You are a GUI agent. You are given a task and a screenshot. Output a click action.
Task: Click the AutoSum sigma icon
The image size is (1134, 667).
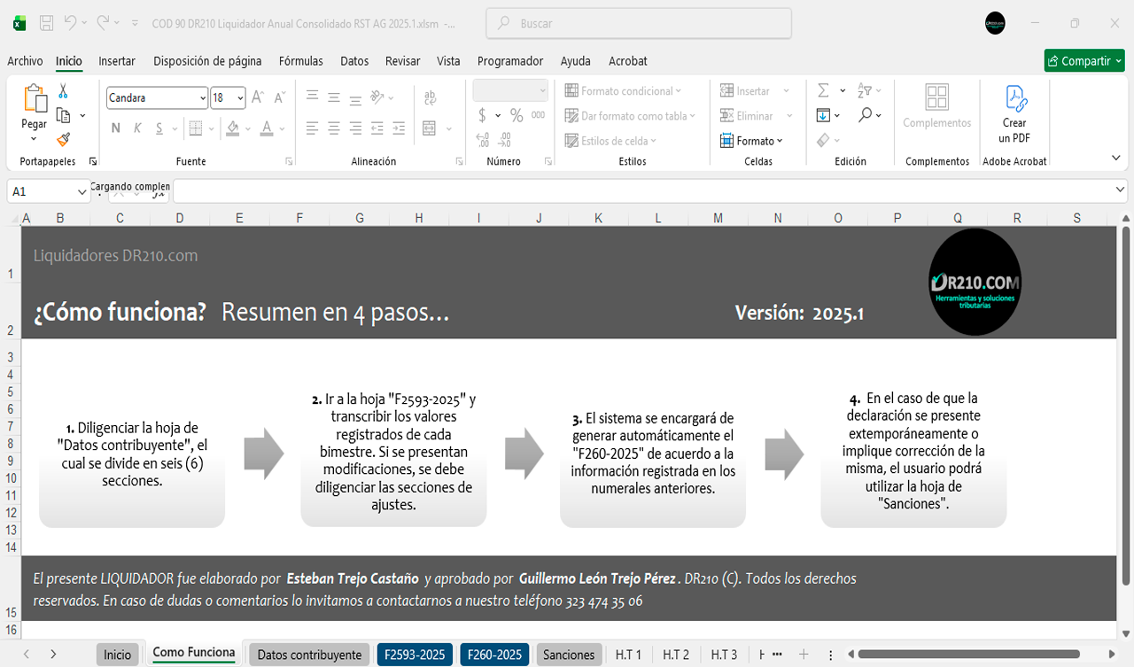pyautogui.click(x=823, y=91)
